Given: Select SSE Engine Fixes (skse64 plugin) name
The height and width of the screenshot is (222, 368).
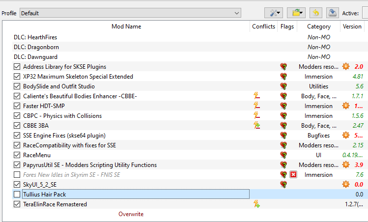Looking at the screenshot, I should [64, 136].
